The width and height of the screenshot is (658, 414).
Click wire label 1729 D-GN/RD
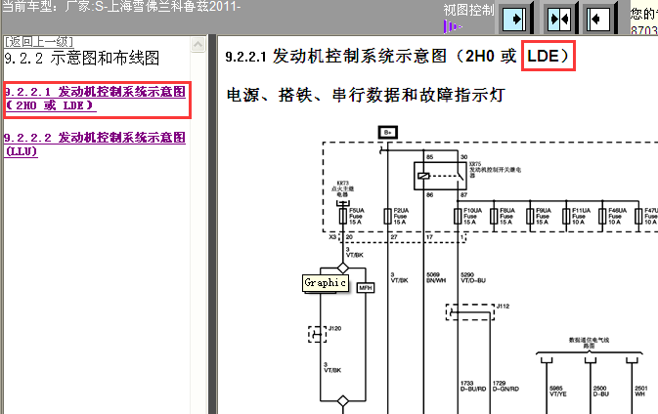pyautogui.click(x=505, y=386)
